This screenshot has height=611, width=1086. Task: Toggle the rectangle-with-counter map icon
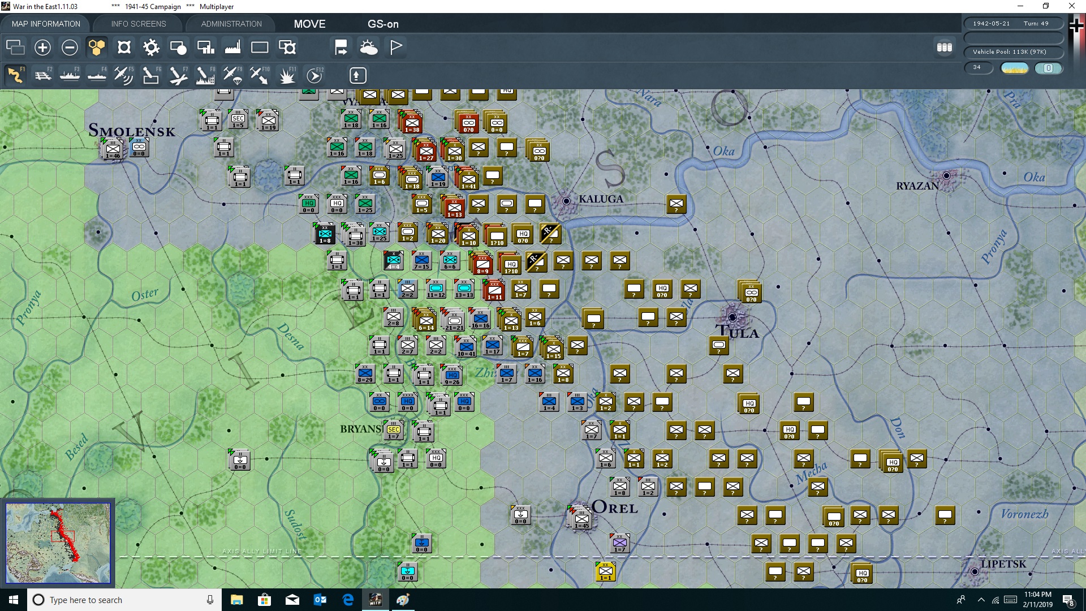(x=287, y=48)
